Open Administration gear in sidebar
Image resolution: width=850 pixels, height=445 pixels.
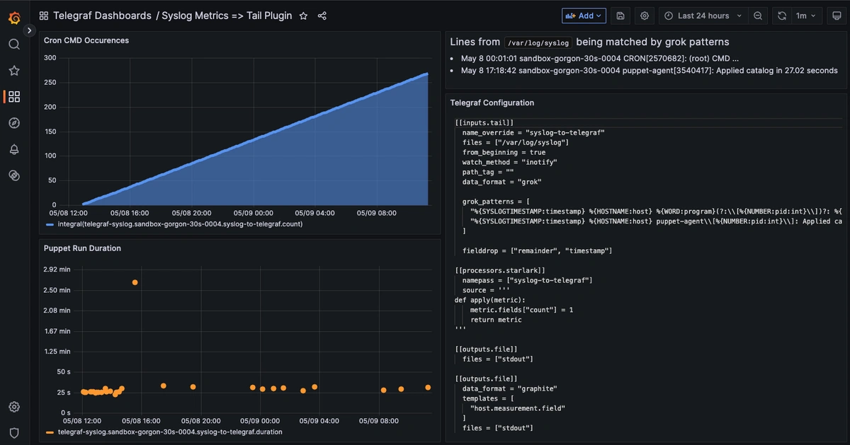(14, 407)
